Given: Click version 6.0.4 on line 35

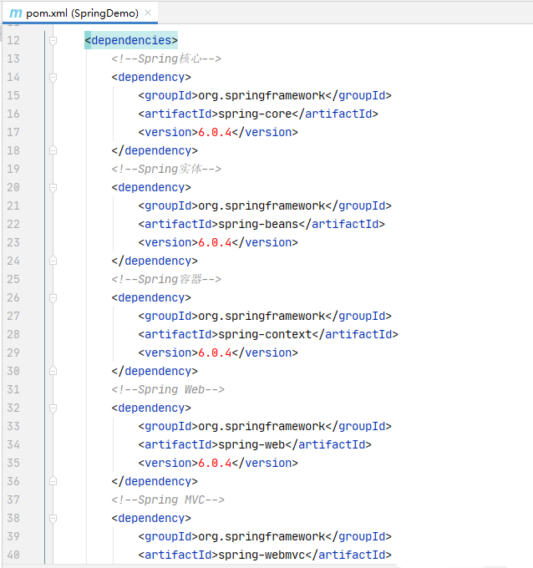Looking at the screenshot, I should click(x=215, y=463).
